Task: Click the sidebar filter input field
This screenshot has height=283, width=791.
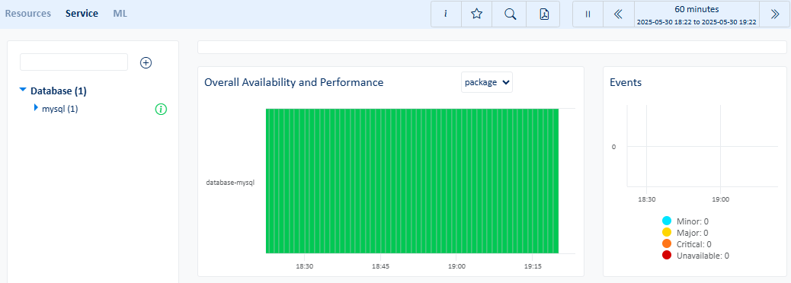Action: point(74,62)
